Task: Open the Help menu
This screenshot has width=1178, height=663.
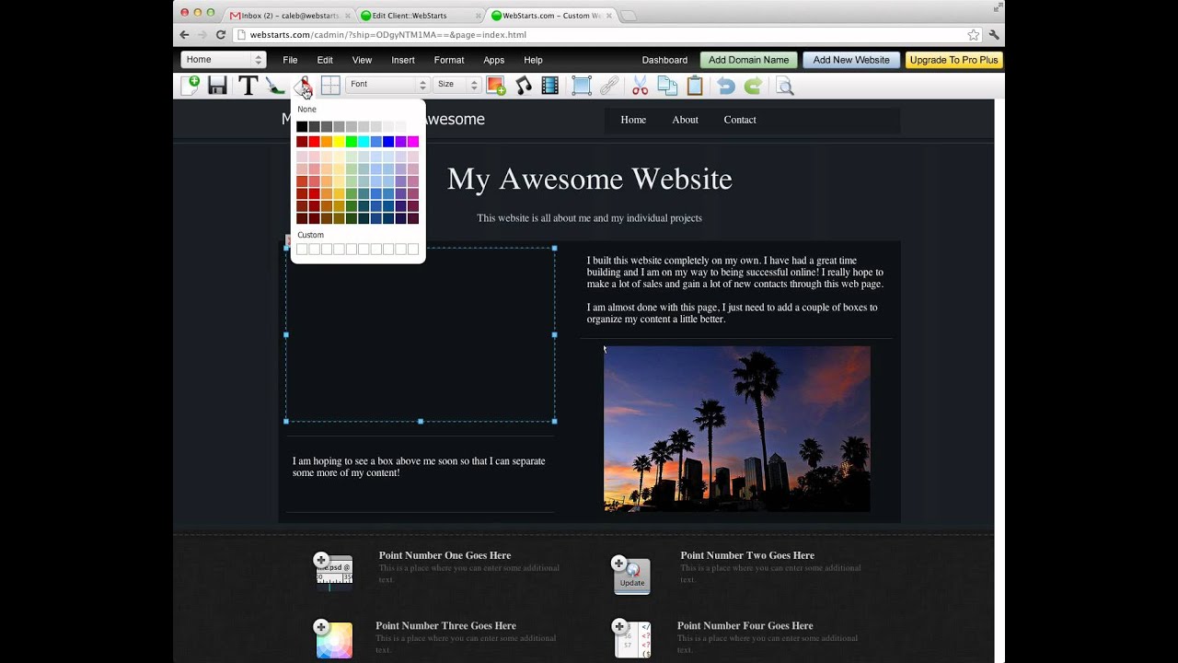Action: (x=533, y=60)
